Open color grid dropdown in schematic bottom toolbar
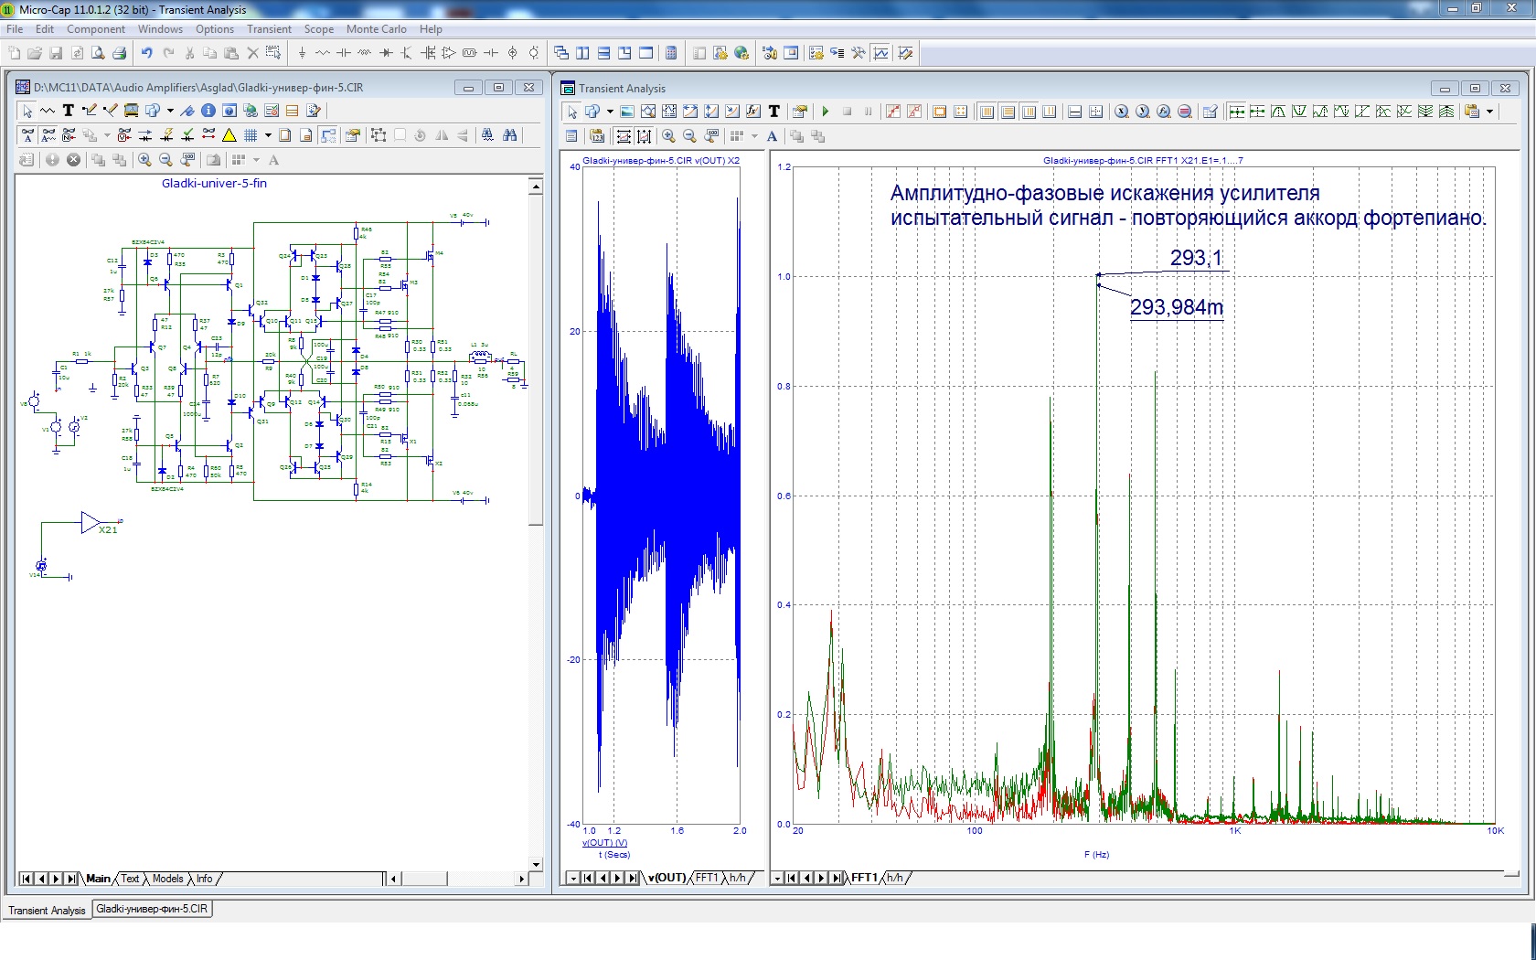The width and height of the screenshot is (1536, 960). tap(256, 160)
